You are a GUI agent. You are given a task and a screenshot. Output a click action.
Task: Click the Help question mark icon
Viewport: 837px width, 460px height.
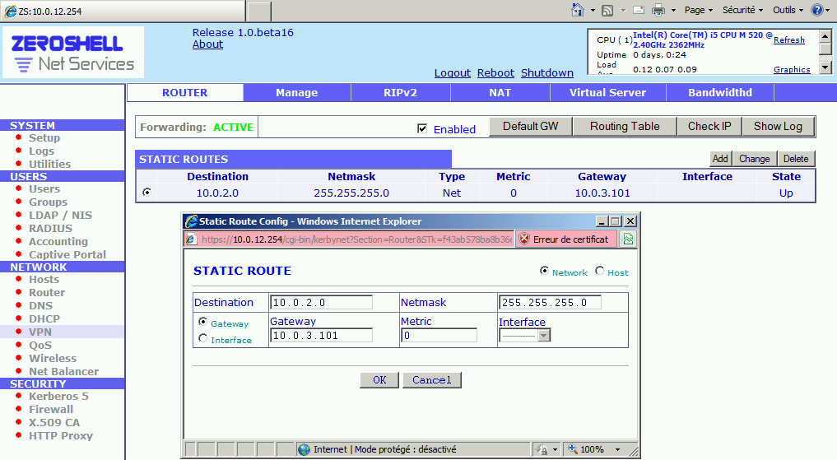[x=816, y=10]
